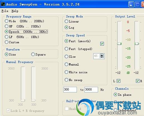Choose Custom frequency range
The width and height of the screenshot is (144, 116).
pyautogui.click(x=12, y=42)
